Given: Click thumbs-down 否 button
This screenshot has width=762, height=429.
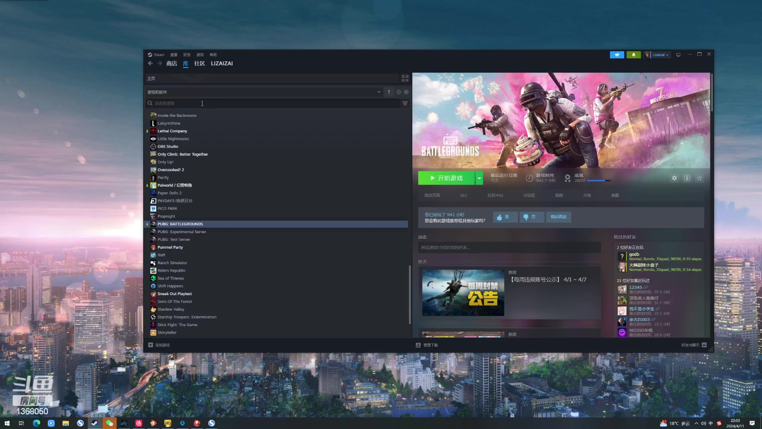Looking at the screenshot, I should click(x=532, y=217).
